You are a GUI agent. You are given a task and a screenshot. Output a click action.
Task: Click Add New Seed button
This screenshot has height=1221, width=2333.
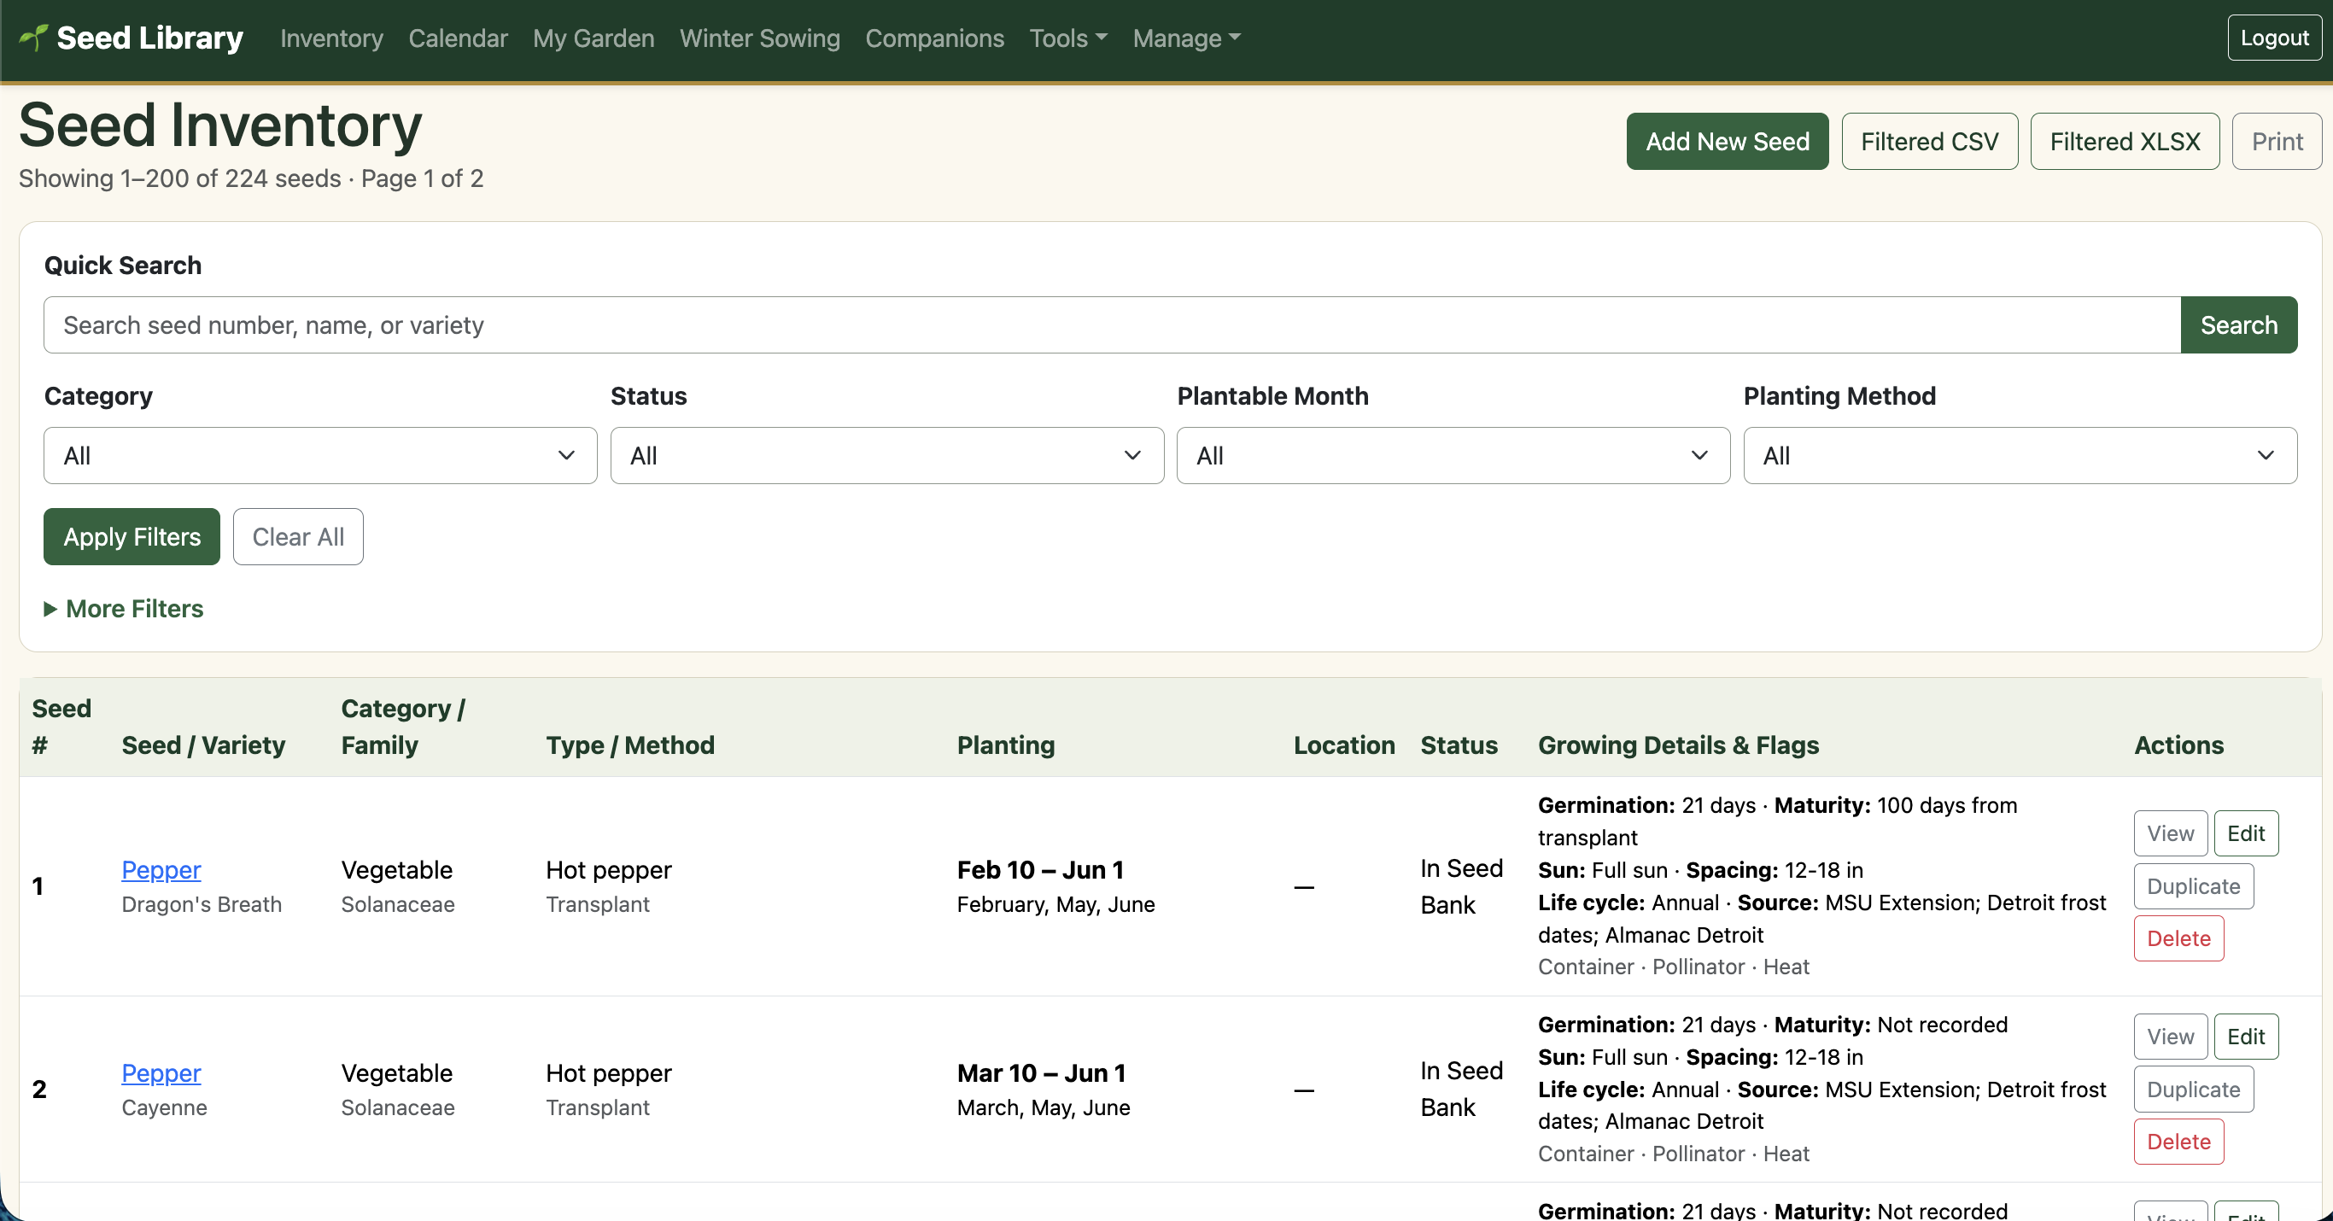tap(1727, 141)
